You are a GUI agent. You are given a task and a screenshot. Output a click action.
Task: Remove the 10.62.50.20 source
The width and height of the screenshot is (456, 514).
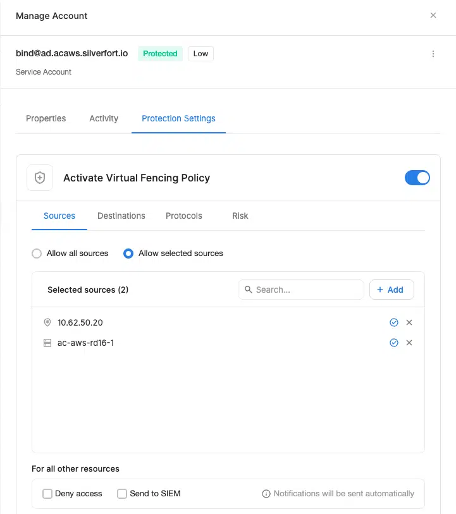[409, 322]
